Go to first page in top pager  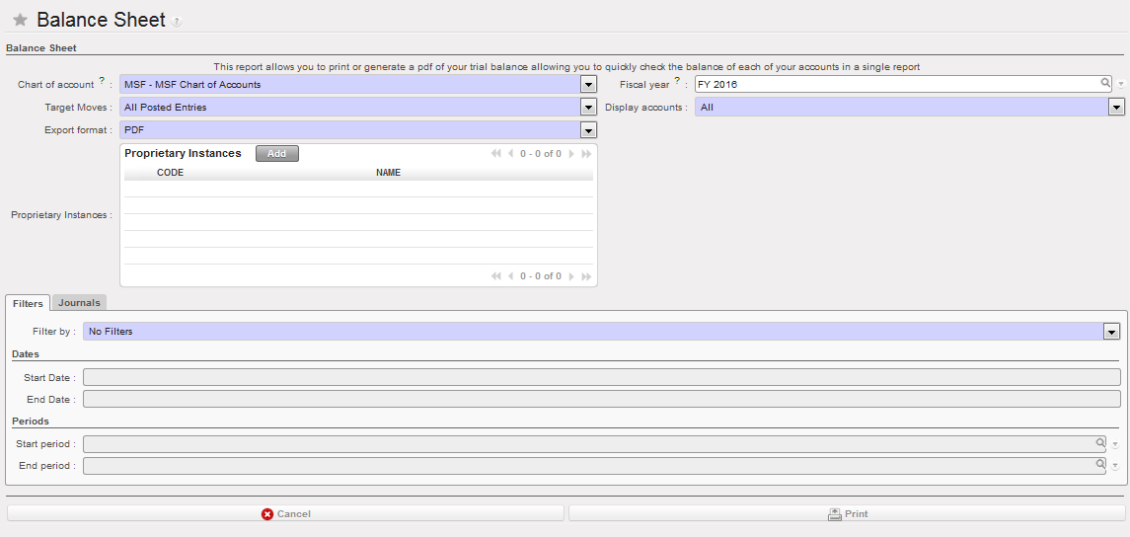pos(495,154)
